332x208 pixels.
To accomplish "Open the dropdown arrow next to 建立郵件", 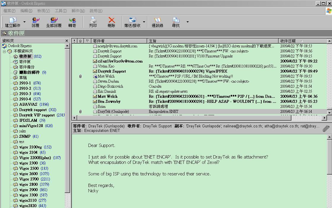I will coord(24,22).
